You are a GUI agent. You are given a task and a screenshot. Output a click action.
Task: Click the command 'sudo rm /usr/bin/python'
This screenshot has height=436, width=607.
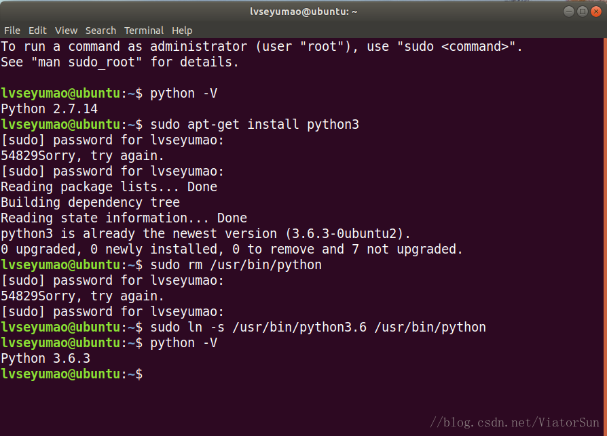pyautogui.click(x=236, y=264)
